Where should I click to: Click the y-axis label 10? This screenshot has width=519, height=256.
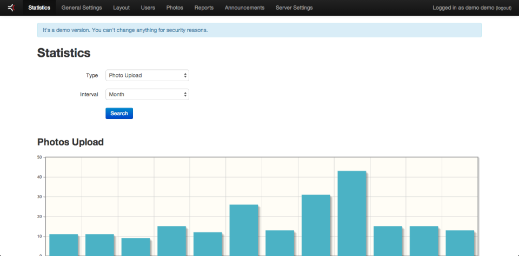coord(39,237)
